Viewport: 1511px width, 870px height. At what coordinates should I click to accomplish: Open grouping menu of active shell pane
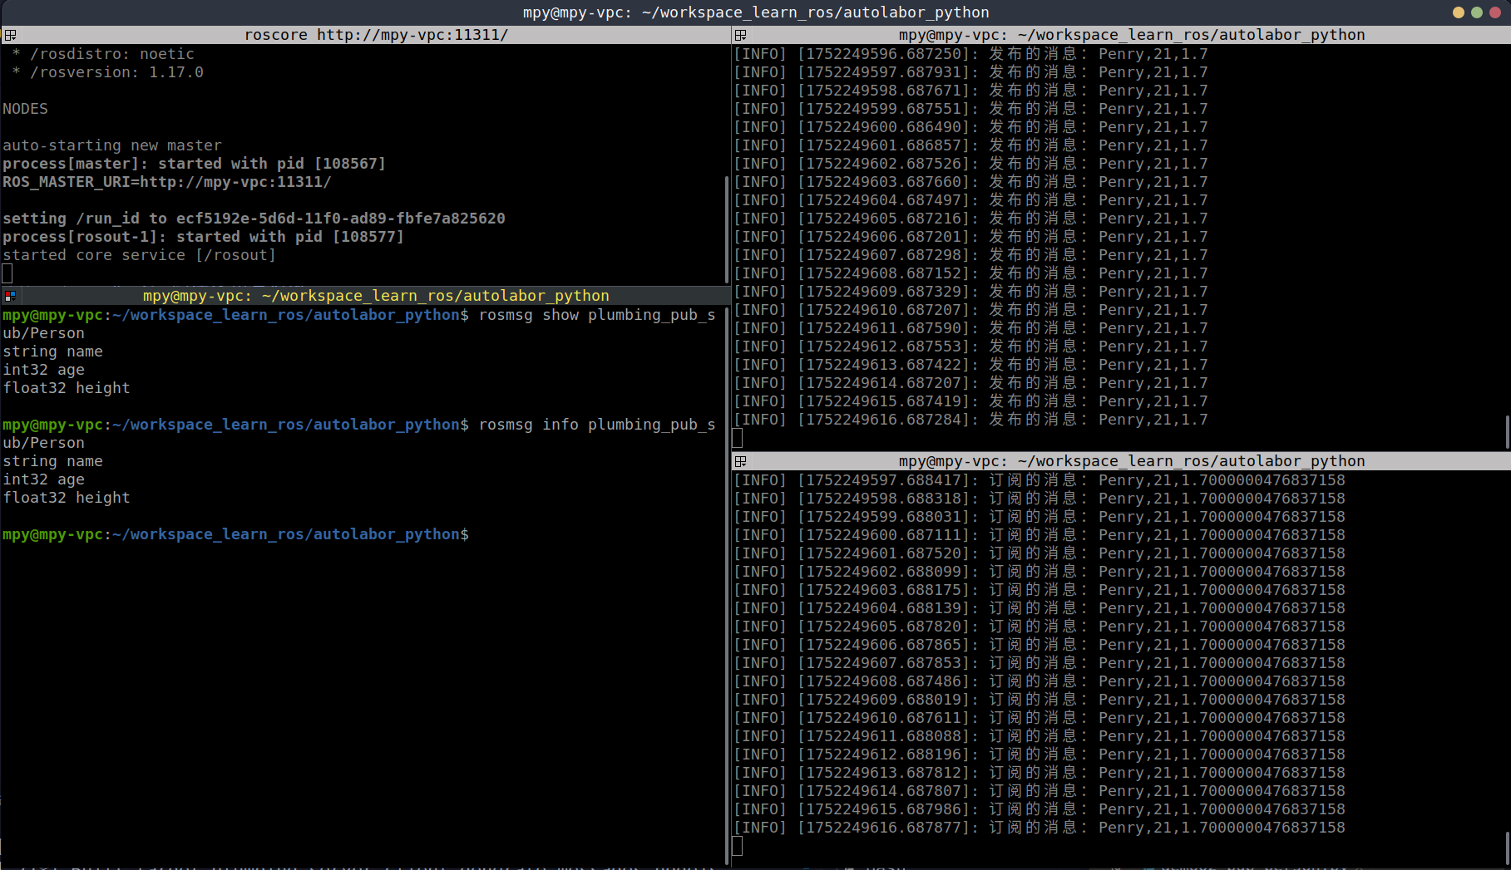click(x=10, y=296)
